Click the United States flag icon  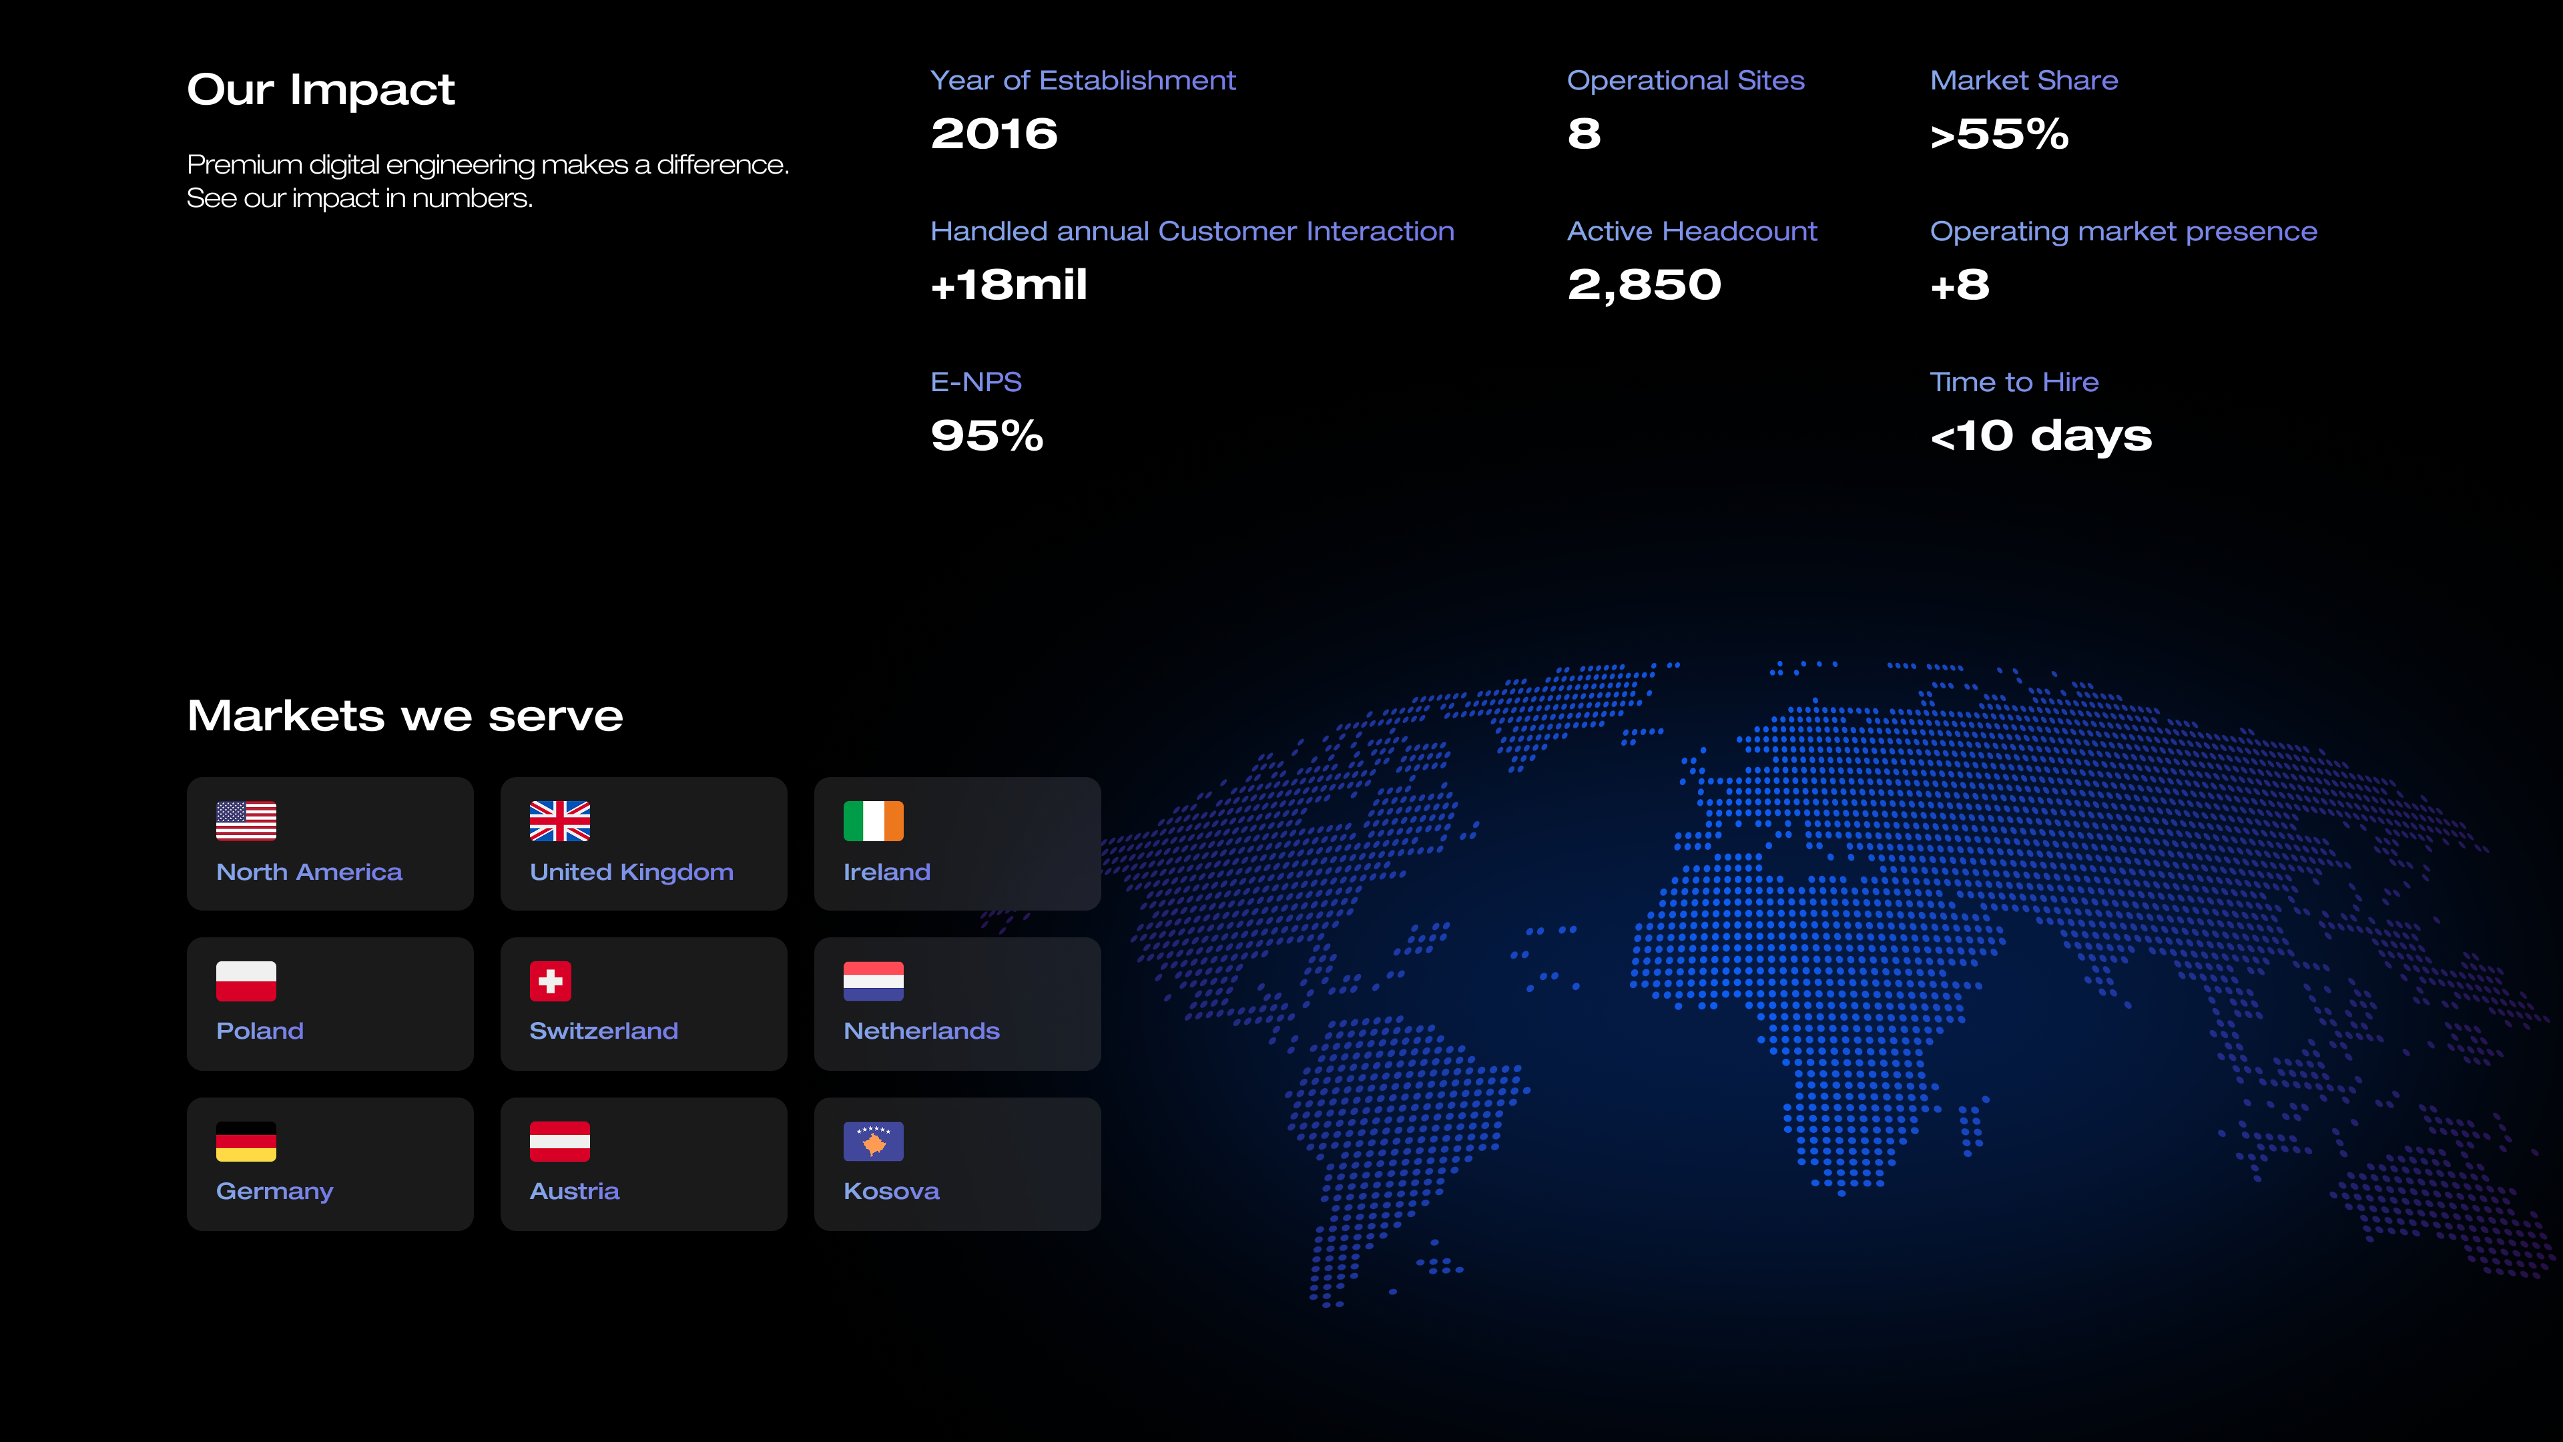point(246,821)
